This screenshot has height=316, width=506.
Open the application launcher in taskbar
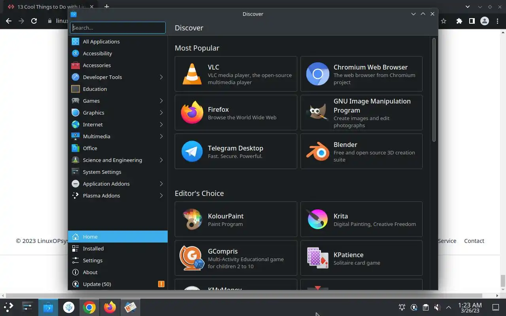click(x=8, y=307)
